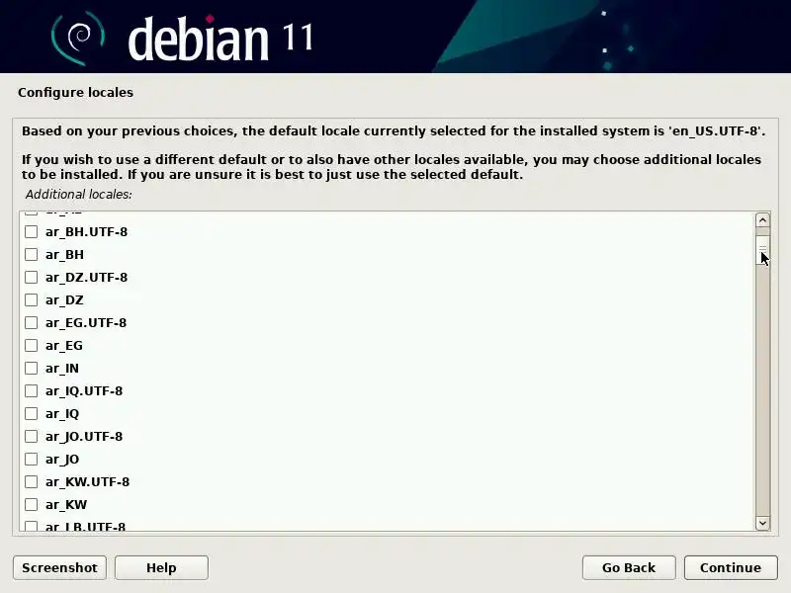Click the Debian swirl logo

78,39
